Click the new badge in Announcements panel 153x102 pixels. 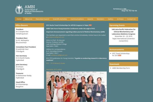[x=120, y=55]
